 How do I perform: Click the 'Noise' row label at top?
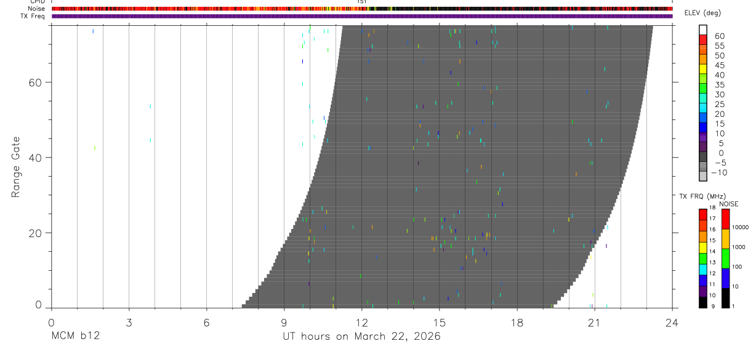click(x=36, y=9)
